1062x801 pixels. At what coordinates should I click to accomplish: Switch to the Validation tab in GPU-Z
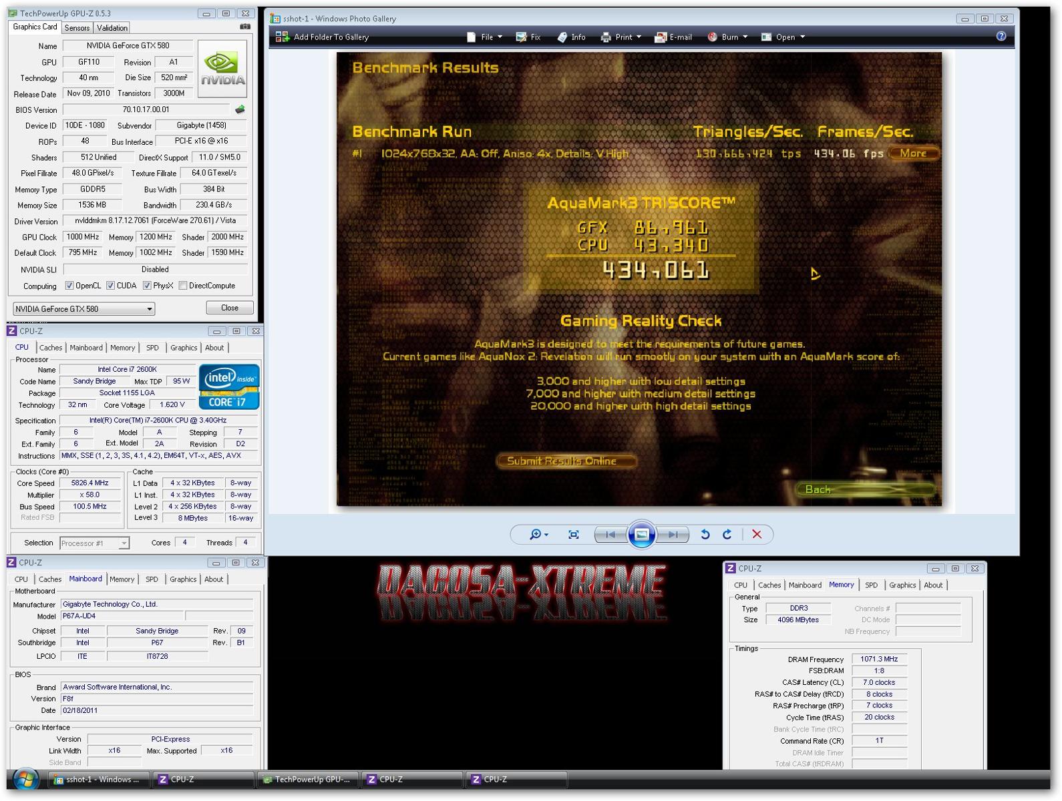[x=112, y=28]
